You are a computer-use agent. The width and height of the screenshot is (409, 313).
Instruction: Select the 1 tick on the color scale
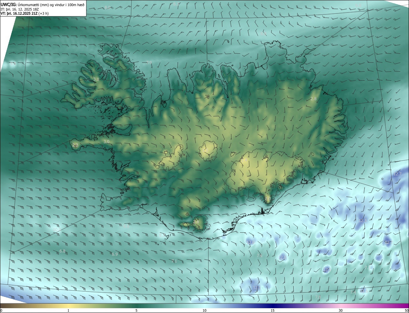(x=68, y=310)
